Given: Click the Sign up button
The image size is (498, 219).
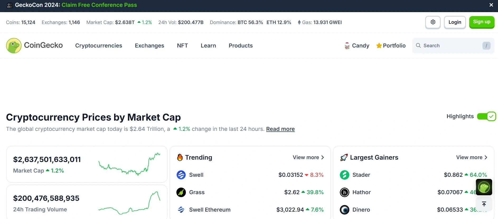Looking at the screenshot, I should point(482,22).
